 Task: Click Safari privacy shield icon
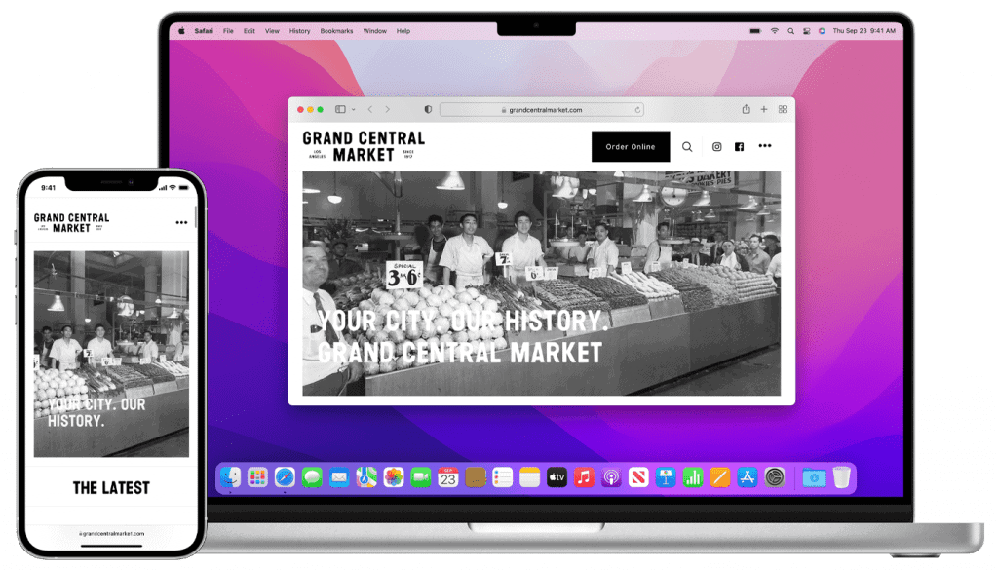coord(428,109)
